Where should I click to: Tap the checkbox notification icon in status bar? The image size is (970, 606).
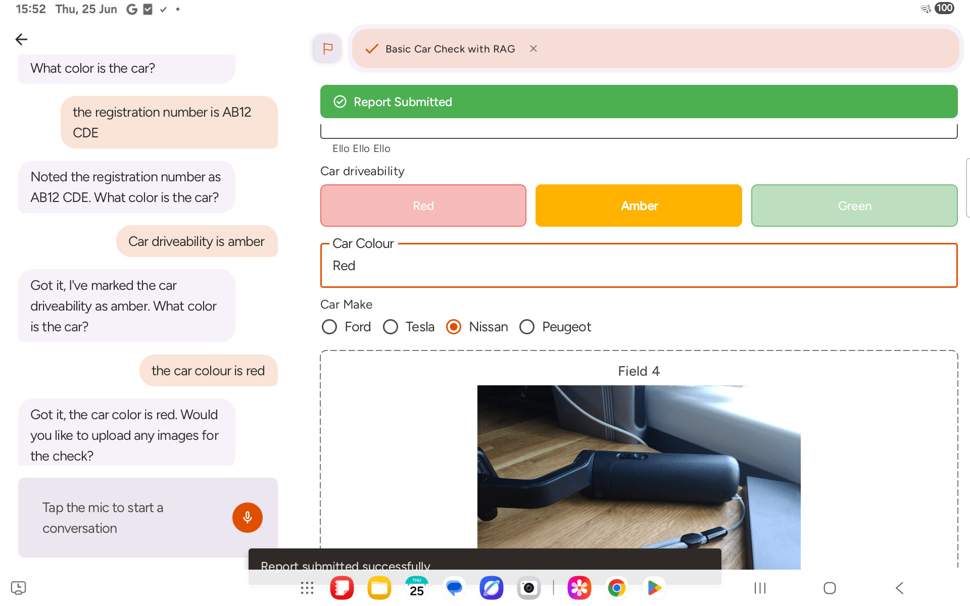click(x=148, y=9)
